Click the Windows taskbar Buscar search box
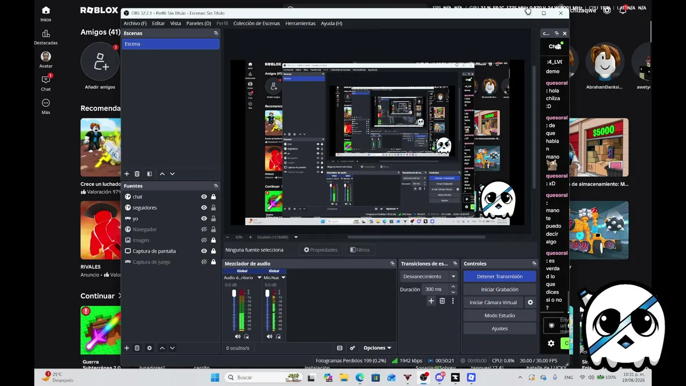The height and width of the screenshot is (386, 686). (x=263, y=377)
